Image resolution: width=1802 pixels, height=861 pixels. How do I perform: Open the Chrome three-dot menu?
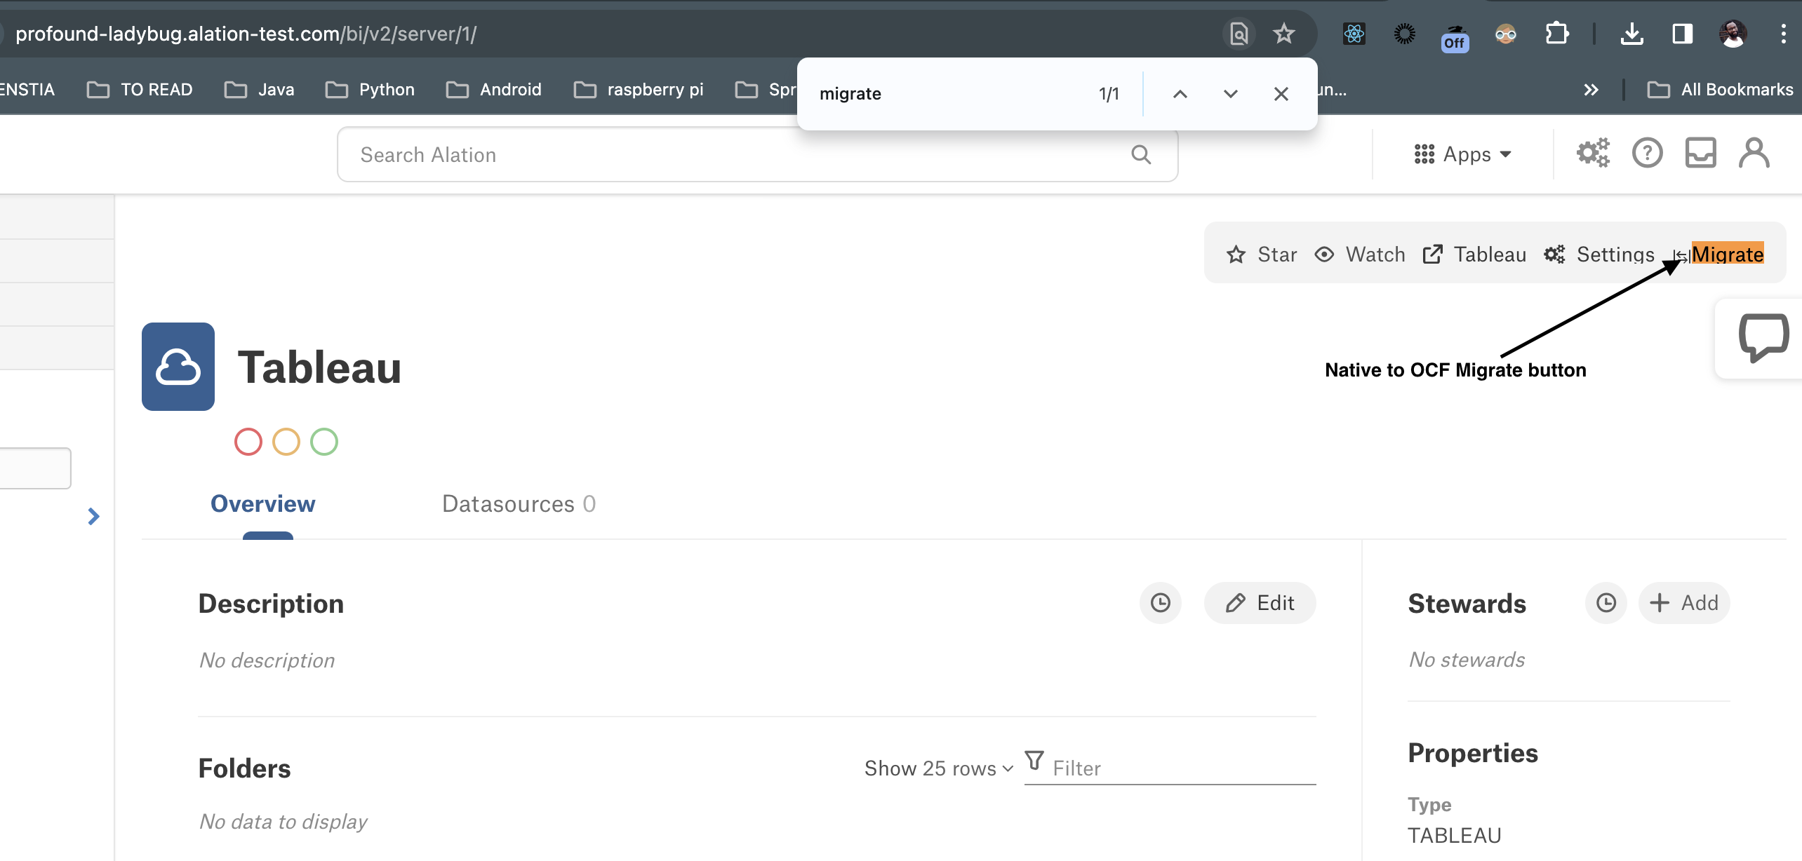1783,34
